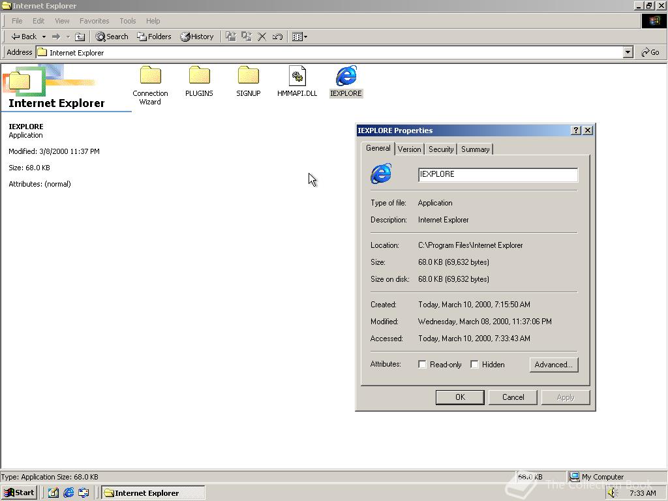Click the 7:33 AM tray clock

click(643, 493)
